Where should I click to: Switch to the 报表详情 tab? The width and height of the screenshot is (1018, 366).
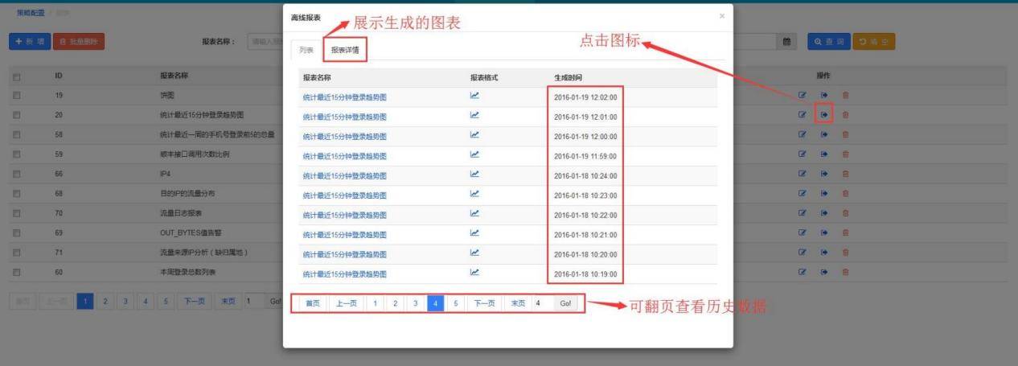click(x=345, y=50)
